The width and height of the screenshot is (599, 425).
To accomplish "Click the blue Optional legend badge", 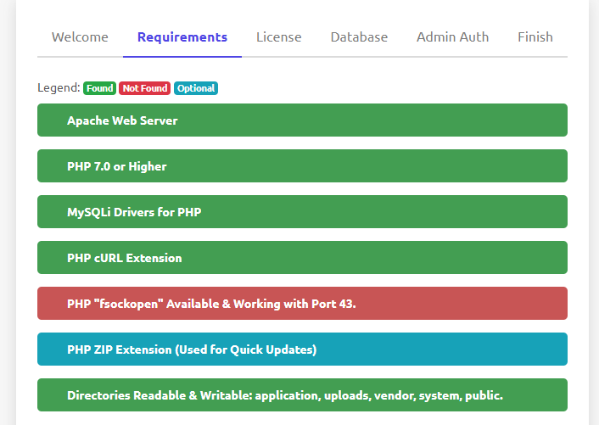I will point(196,88).
